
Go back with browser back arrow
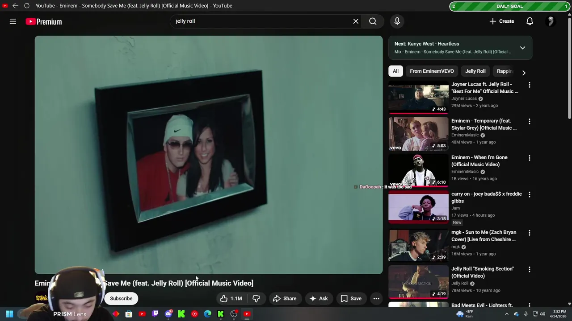pos(15,6)
